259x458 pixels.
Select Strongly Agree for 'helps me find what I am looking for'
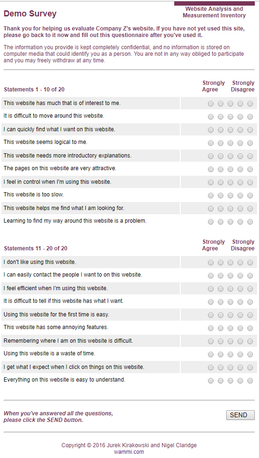coord(211,209)
